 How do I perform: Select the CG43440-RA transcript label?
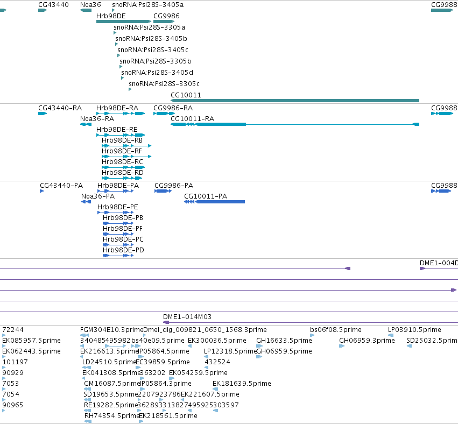(x=60, y=108)
